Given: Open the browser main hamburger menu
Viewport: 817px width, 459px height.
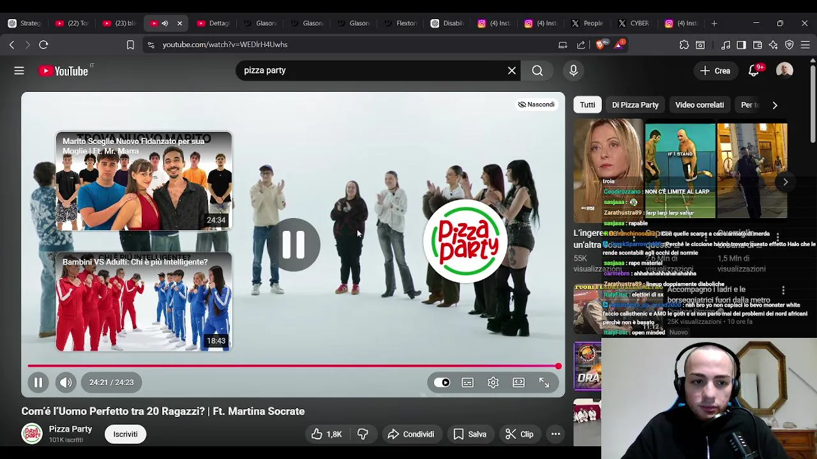Looking at the screenshot, I should 806,45.
